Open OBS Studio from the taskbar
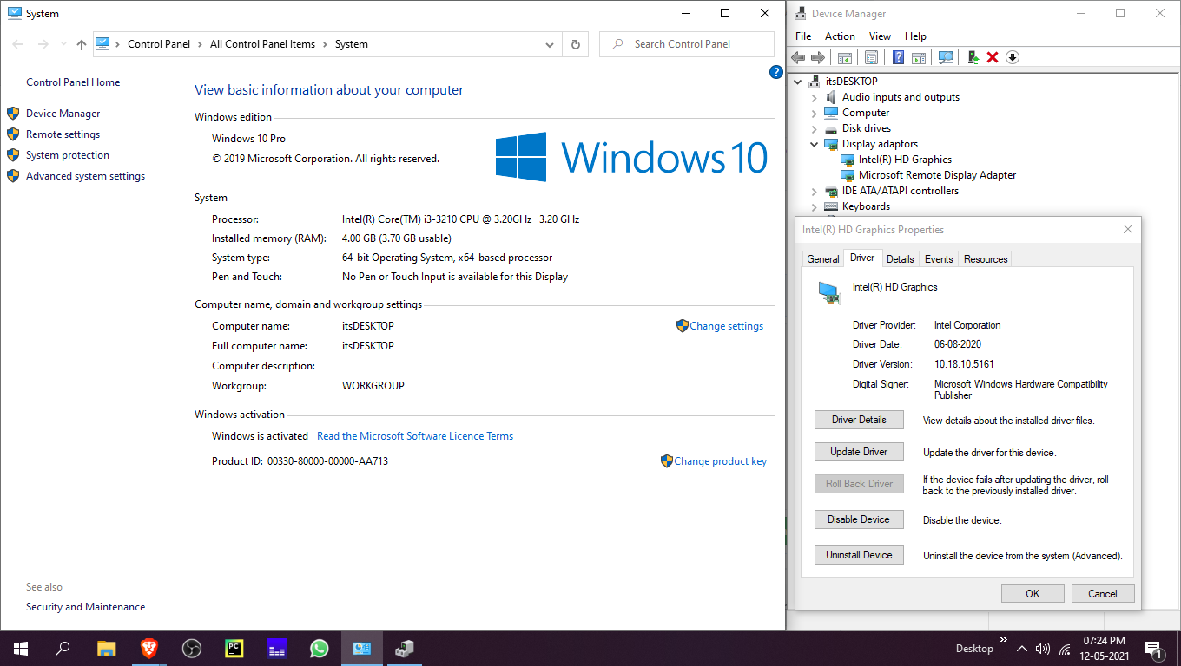The height and width of the screenshot is (666, 1181). pyautogui.click(x=192, y=649)
